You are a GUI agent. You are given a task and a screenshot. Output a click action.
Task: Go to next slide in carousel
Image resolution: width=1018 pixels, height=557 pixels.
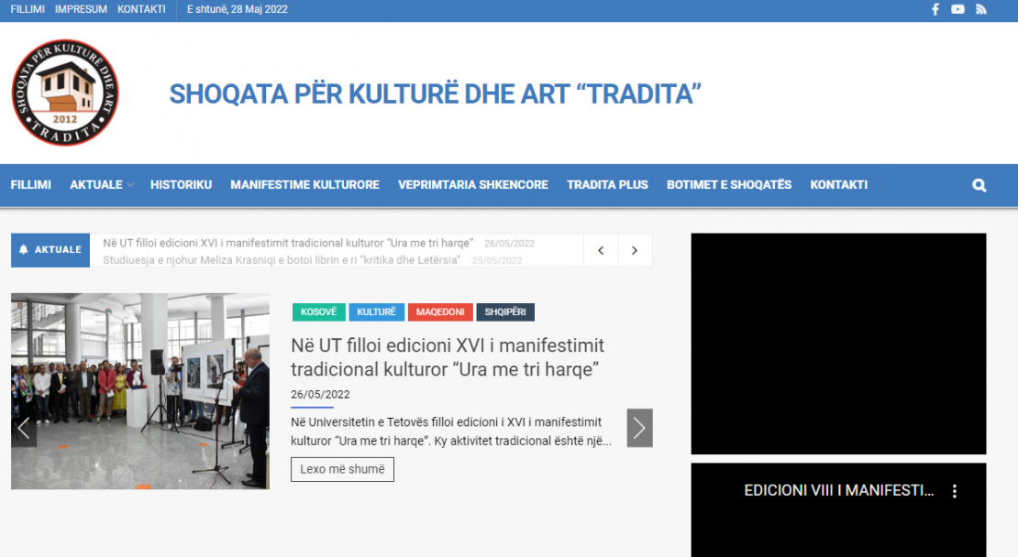click(x=639, y=428)
